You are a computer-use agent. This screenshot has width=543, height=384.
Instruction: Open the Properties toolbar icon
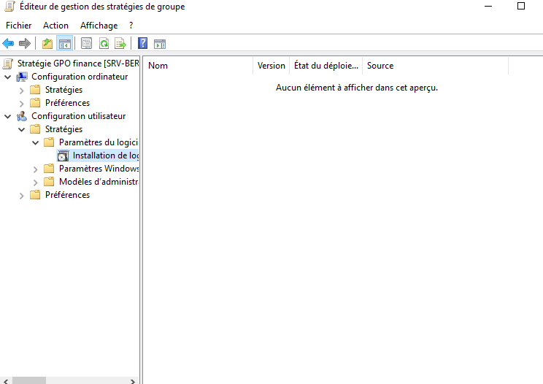pos(86,43)
